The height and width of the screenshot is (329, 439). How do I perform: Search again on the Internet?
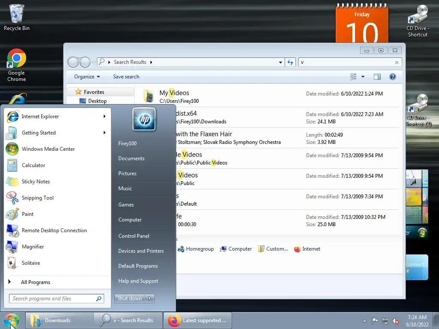(307, 249)
